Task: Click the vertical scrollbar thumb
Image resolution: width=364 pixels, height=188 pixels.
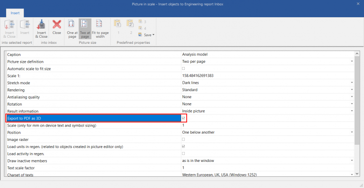Action: click(x=357, y=100)
